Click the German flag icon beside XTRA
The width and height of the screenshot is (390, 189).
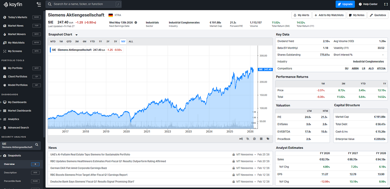click(110, 15)
